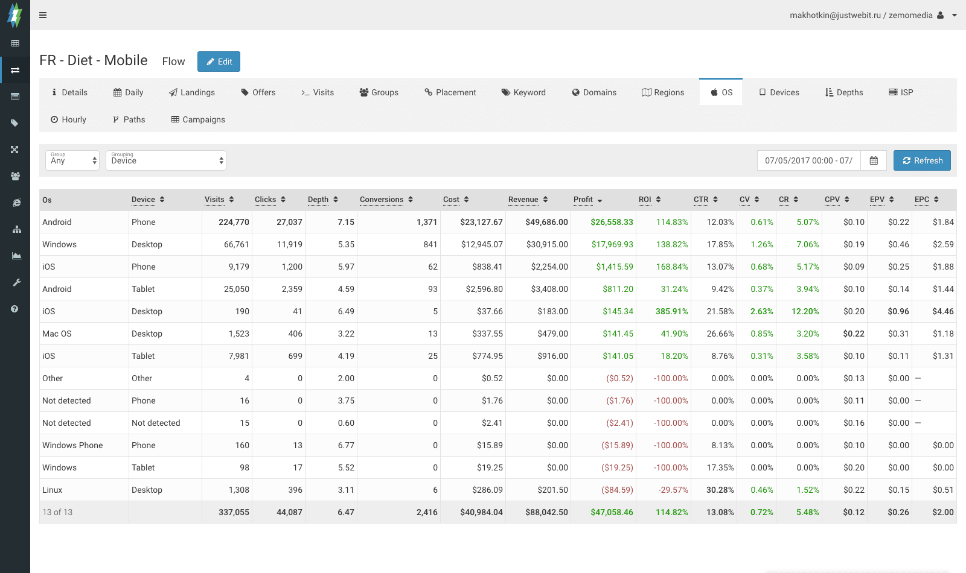966x573 pixels.
Task: Sort by the Clicks column
Action: click(270, 200)
